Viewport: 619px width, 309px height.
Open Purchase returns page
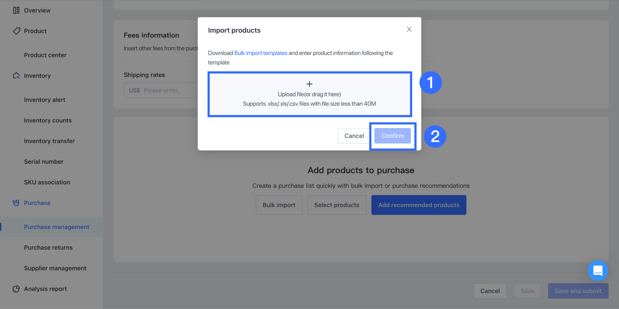(x=48, y=247)
